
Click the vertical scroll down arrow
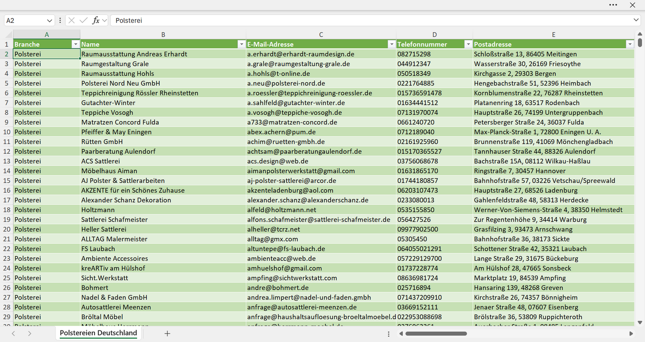(x=640, y=322)
